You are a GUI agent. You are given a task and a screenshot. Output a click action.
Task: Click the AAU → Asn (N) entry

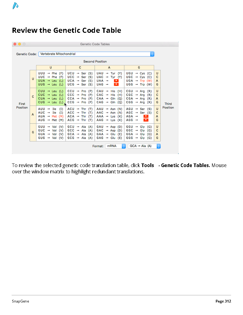pos(109,109)
